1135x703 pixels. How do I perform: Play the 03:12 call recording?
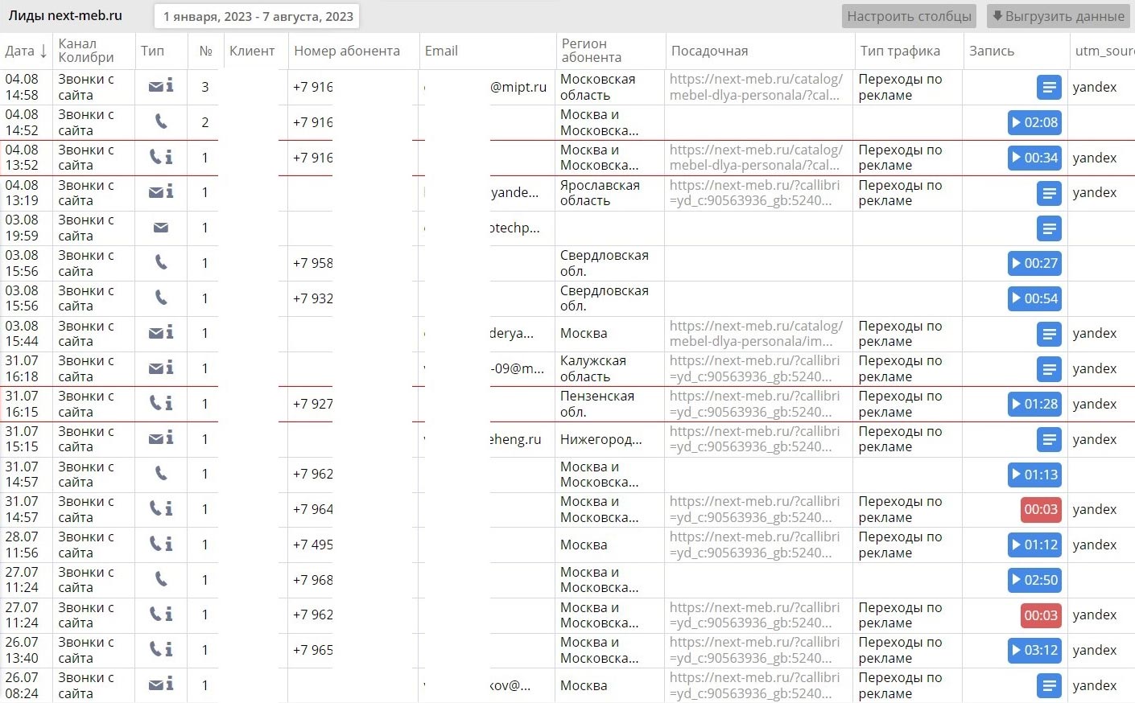[1034, 650]
